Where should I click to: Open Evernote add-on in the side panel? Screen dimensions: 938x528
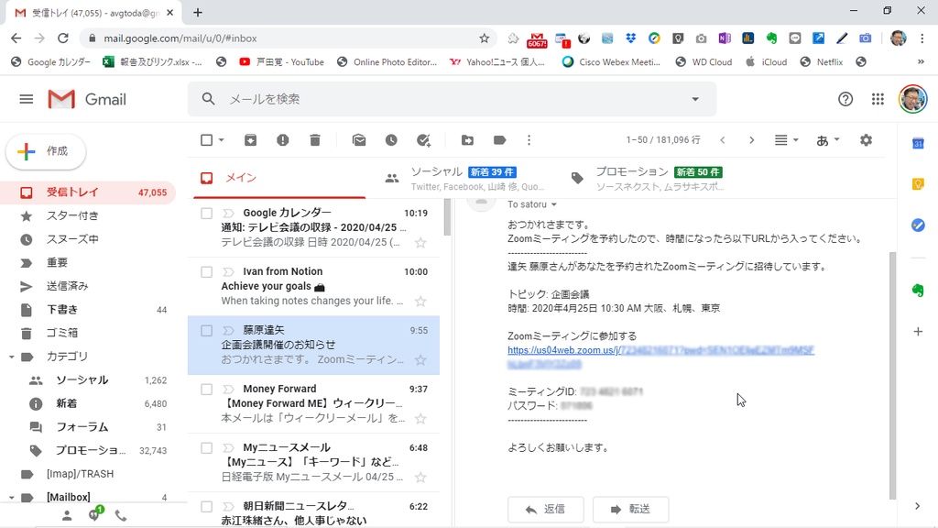[x=918, y=291]
